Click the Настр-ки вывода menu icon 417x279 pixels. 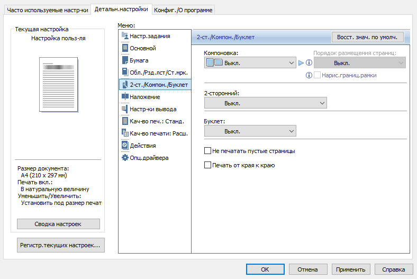click(125, 109)
